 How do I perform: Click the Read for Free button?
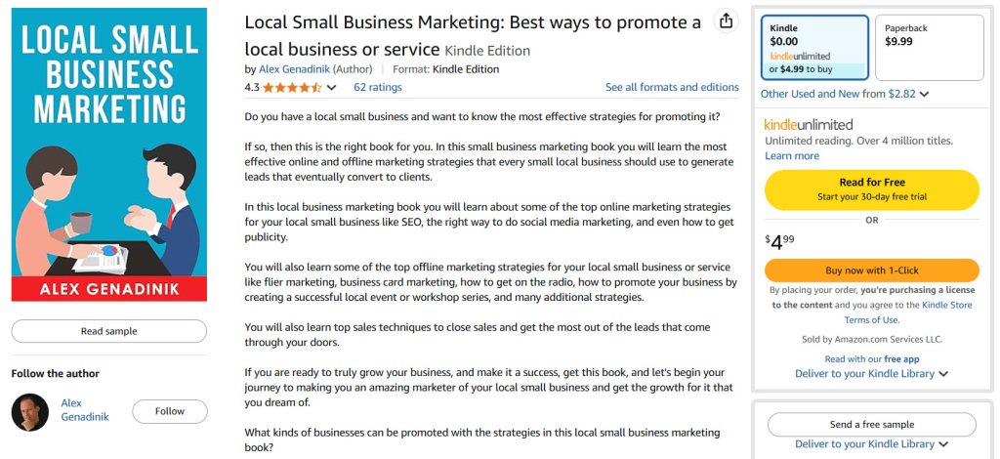871,189
